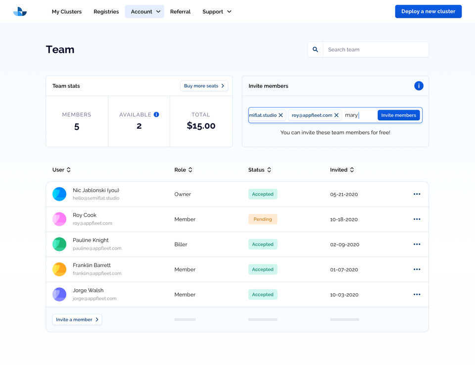Focus the Search team field
The width and height of the screenshot is (475, 365).
tap(376, 50)
